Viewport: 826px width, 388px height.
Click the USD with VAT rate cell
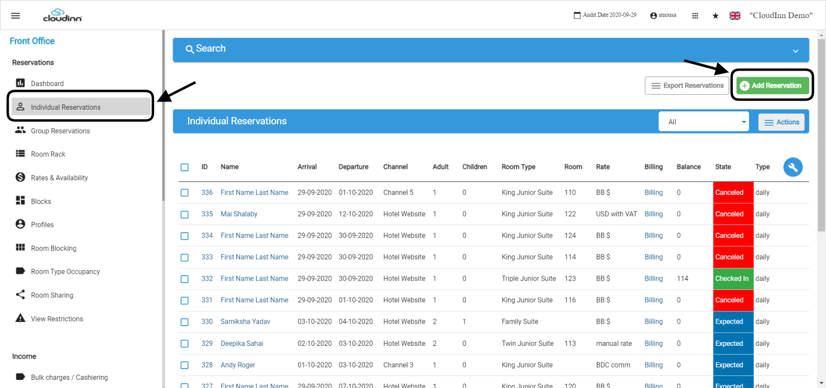616,214
